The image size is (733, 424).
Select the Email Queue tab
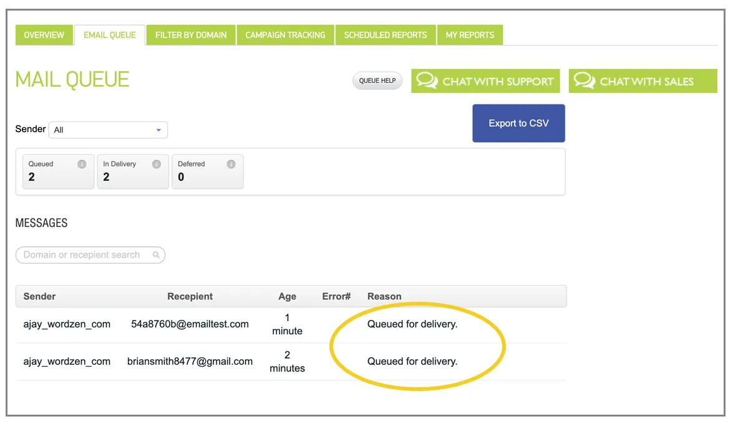(110, 35)
